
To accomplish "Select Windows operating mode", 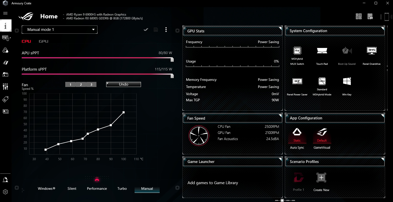I will (x=47, y=188).
